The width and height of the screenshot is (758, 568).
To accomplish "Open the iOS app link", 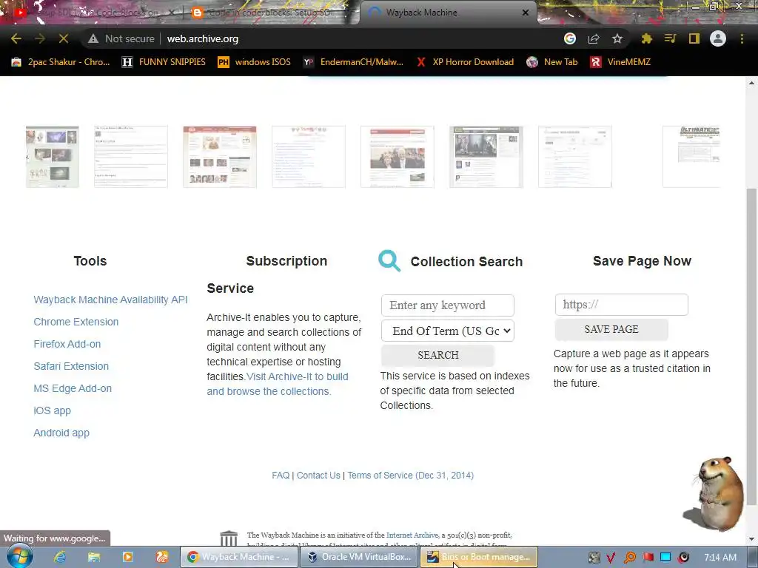I will 53,410.
